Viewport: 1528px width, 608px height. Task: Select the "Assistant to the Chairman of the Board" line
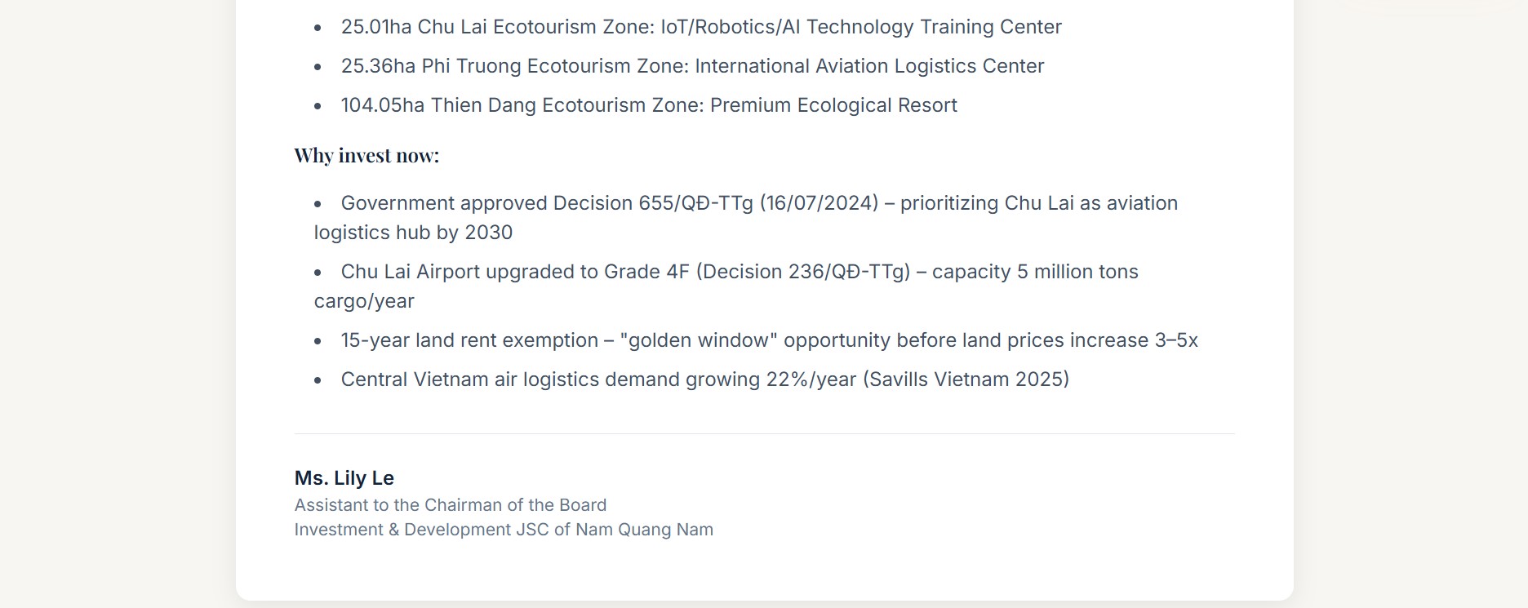pyautogui.click(x=450, y=505)
